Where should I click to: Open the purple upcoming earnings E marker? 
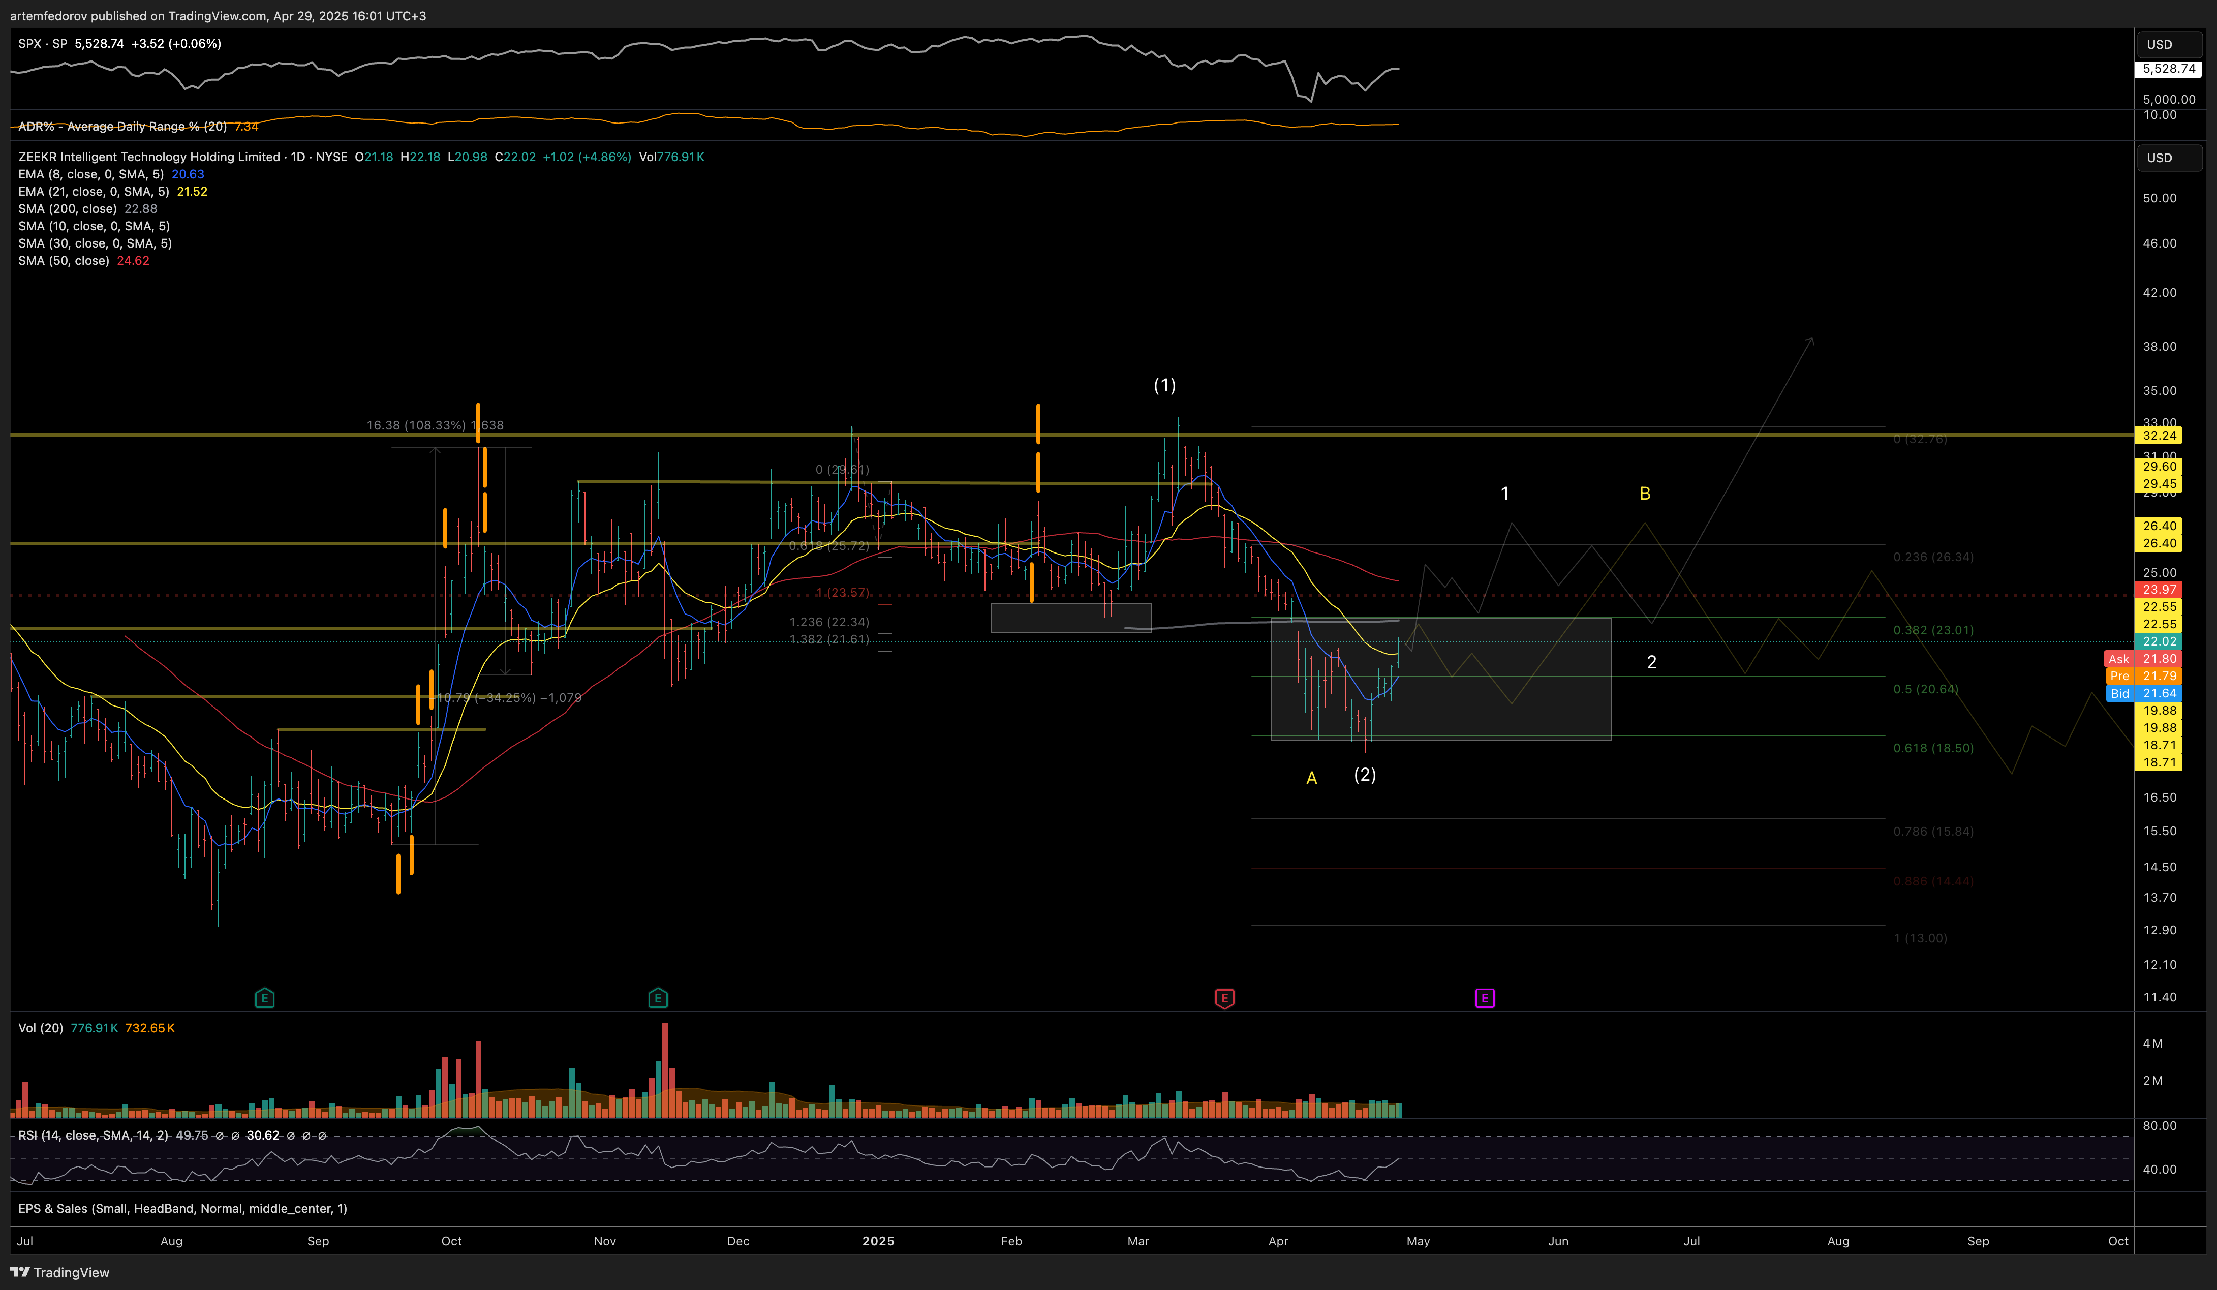(x=1484, y=998)
